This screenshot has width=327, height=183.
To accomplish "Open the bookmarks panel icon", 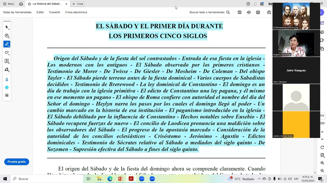I will pyautogui.click(x=322, y=40).
